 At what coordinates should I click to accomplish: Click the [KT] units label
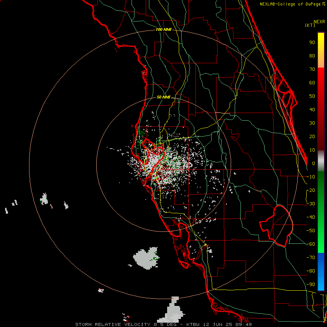click(310, 25)
